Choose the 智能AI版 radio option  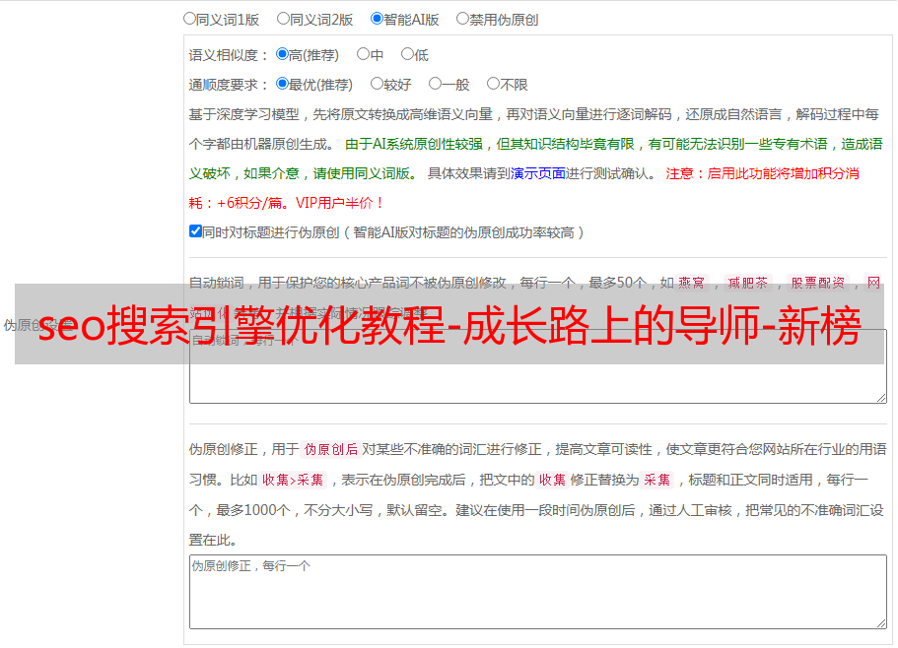377,19
